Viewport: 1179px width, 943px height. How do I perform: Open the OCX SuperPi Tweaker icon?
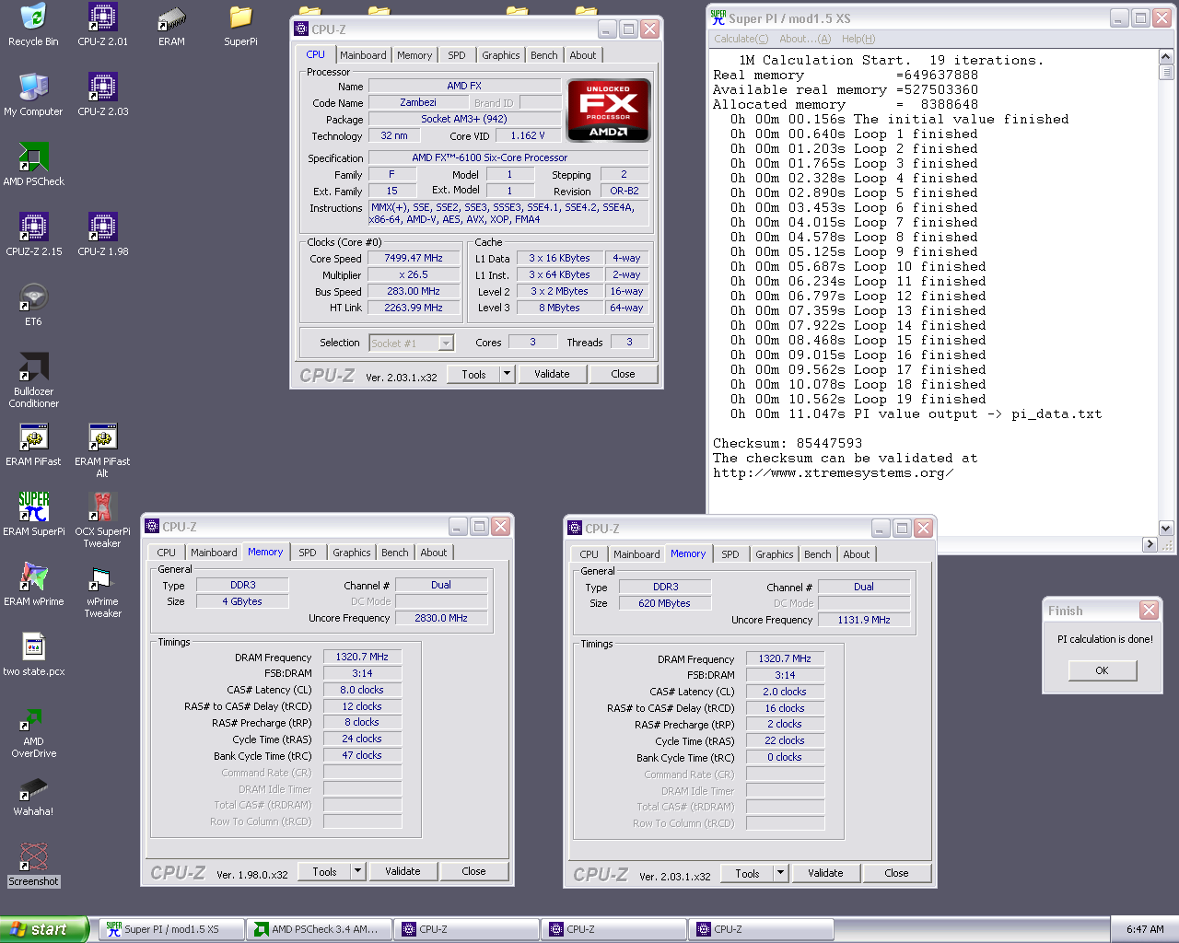coord(102,520)
